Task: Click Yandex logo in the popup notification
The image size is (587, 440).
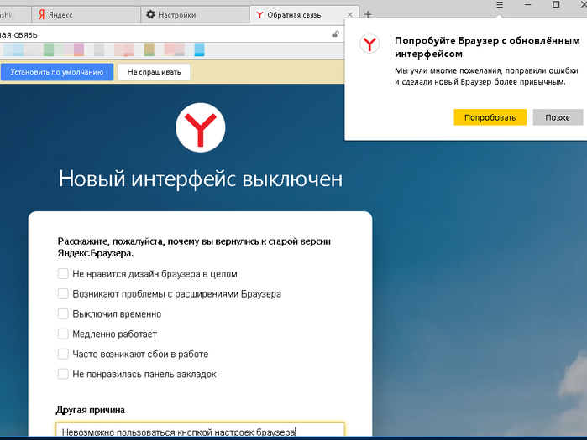Action: [369, 44]
